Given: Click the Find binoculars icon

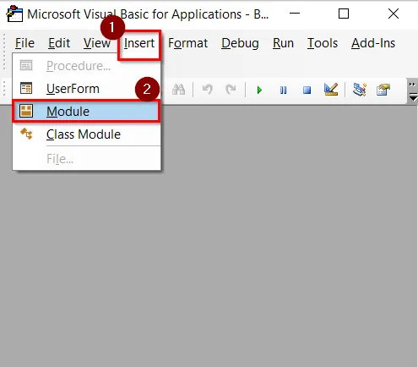Looking at the screenshot, I should coord(178,90).
